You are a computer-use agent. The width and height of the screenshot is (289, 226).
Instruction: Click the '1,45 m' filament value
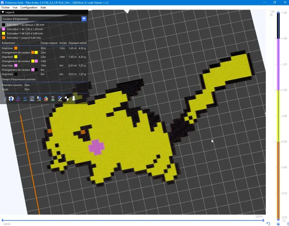[x=72, y=57]
